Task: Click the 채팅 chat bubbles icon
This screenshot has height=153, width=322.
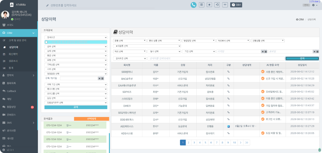Action: (3, 99)
